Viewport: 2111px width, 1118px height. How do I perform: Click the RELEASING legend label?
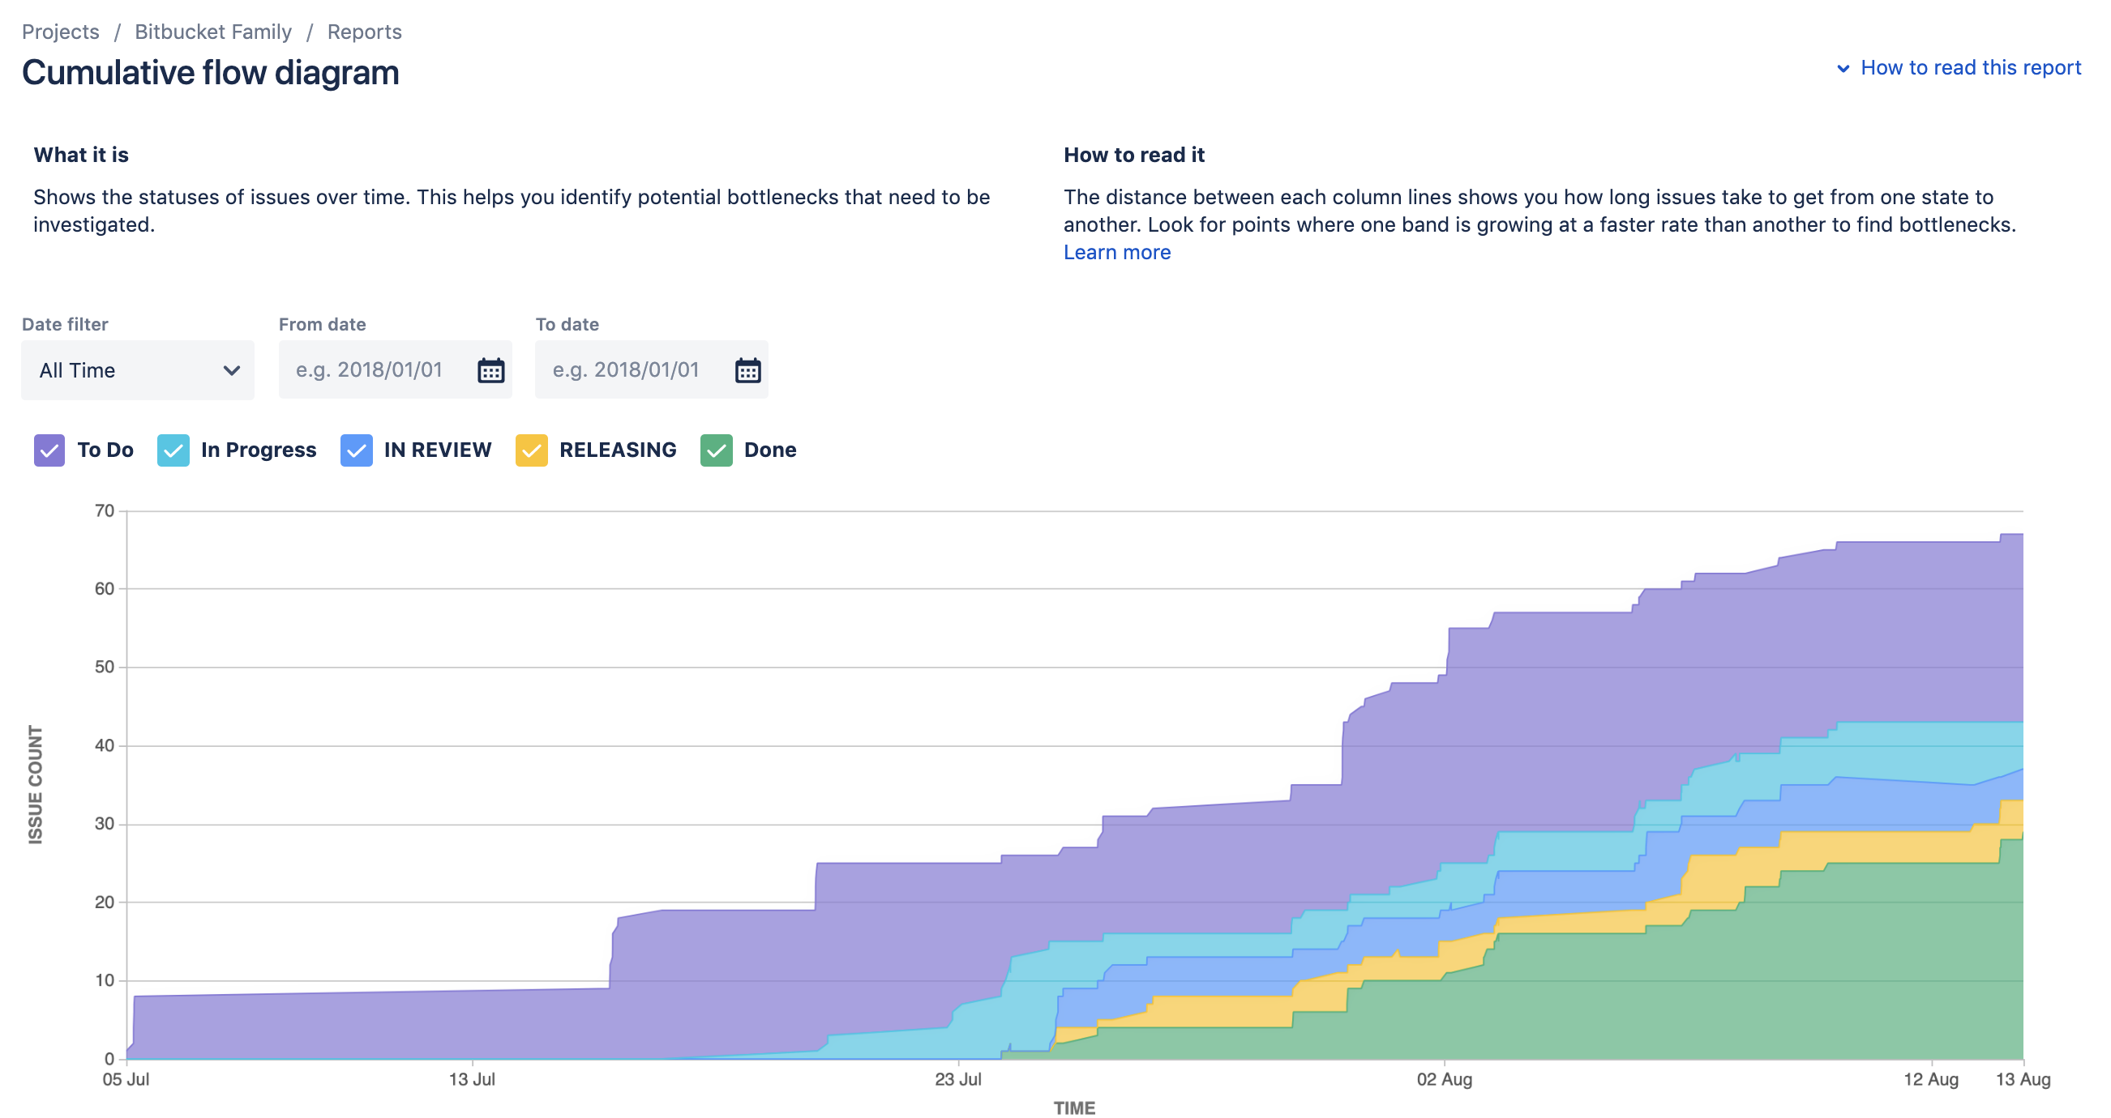(618, 450)
